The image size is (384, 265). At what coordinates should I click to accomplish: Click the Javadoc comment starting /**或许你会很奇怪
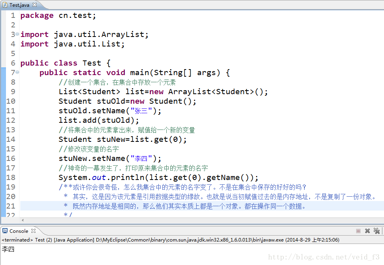tap(182, 187)
